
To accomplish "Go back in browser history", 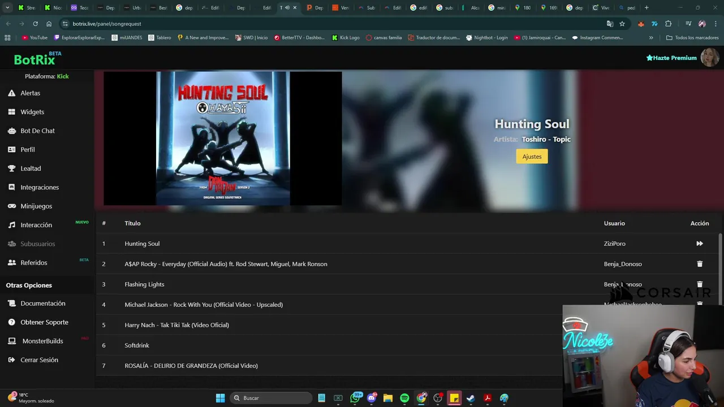I will tap(8, 24).
